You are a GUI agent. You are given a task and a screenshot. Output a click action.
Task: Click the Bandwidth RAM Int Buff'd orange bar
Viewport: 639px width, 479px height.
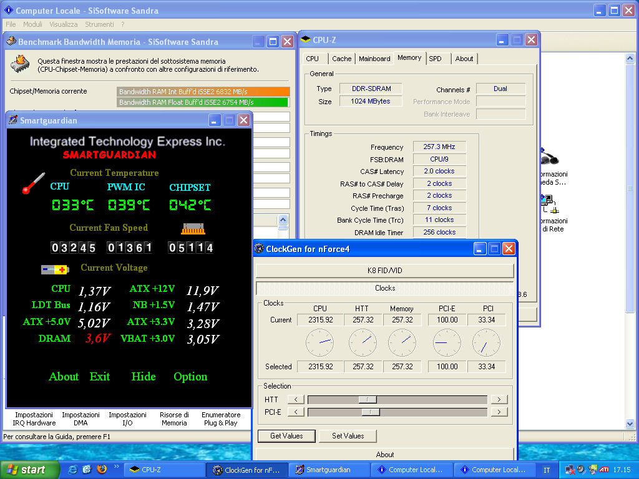click(203, 92)
